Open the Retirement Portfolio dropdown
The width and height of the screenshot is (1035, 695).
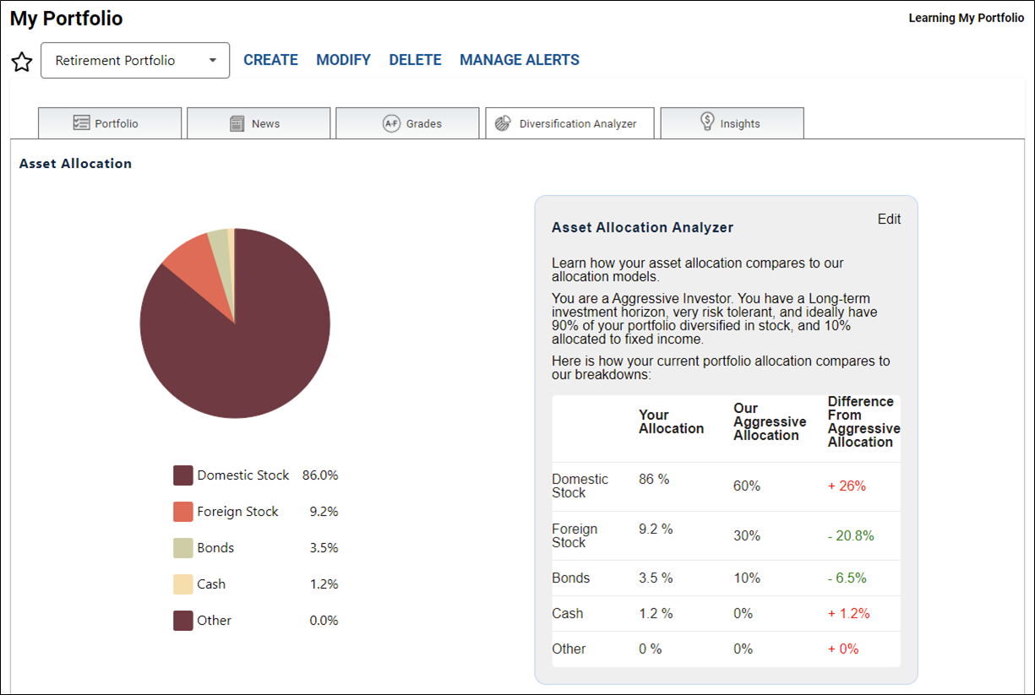tap(135, 61)
